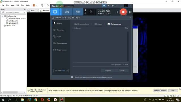
Task: Collapse the My Computer tree node
Action: (2, 16)
